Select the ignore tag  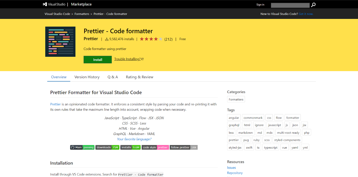(259, 125)
